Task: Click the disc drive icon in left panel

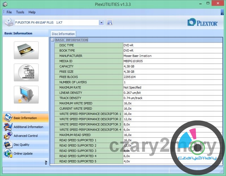Action: click(x=26, y=50)
